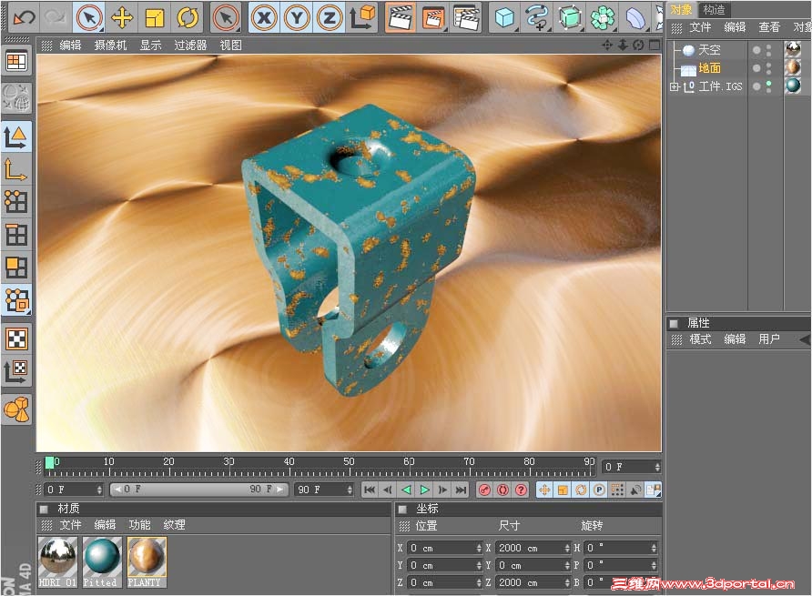The width and height of the screenshot is (812, 596).
Task: Switch to Object Axis mode
Action: (x=16, y=169)
